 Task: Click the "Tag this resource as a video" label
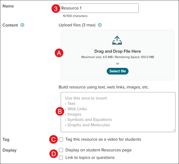tap(103, 139)
